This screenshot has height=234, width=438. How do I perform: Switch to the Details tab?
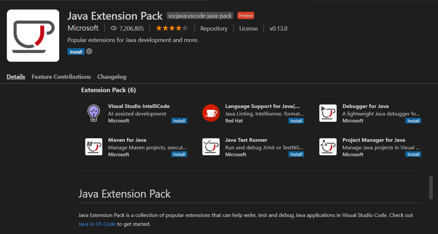coord(16,77)
